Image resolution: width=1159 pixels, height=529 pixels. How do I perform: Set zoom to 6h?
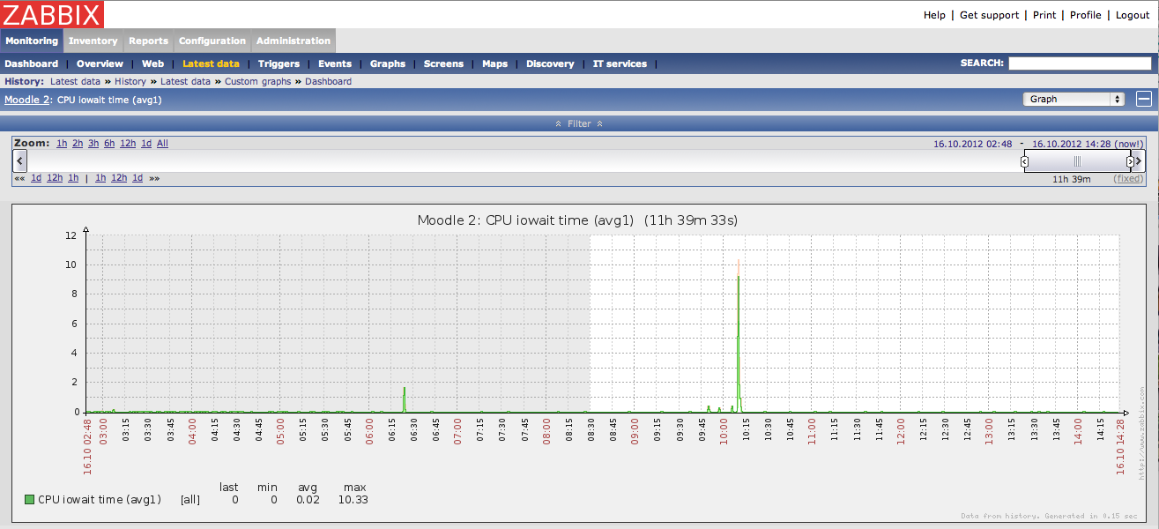click(109, 144)
